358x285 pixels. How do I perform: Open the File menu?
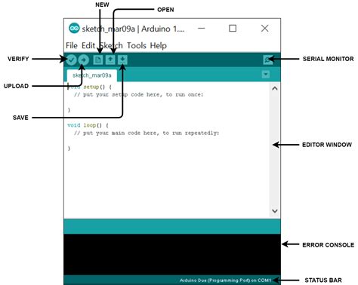point(72,45)
